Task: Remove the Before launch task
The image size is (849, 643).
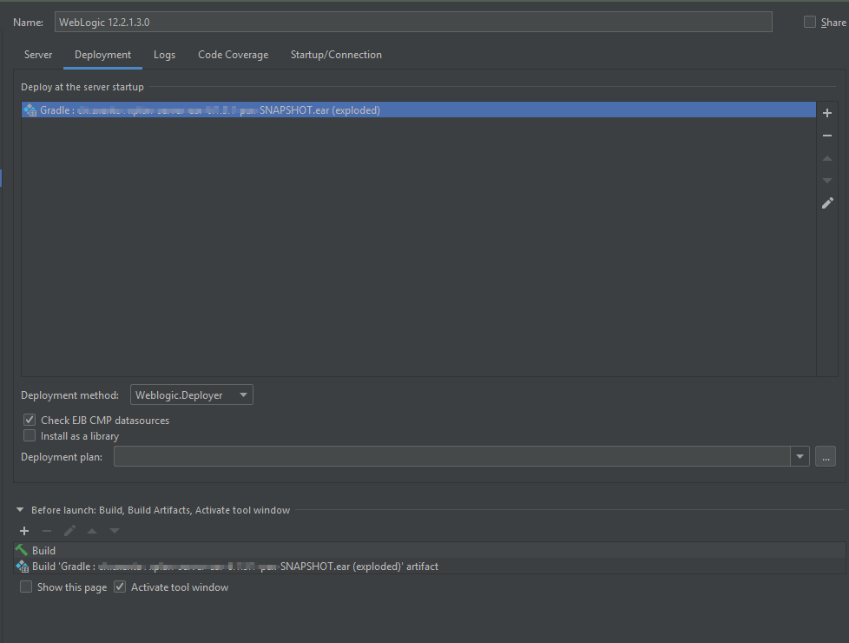Action: point(47,531)
